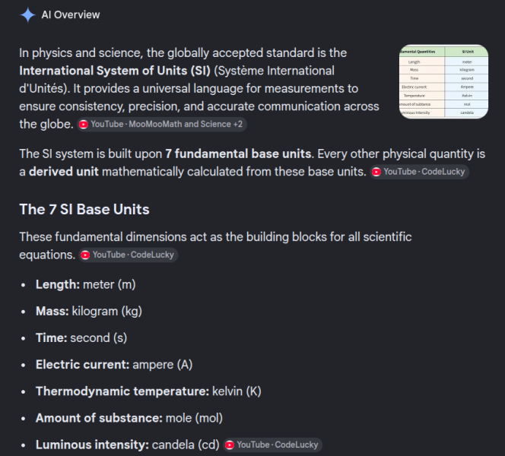Open CodeLucky source chip following 'equations.'
This screenshot has height=456, width=505.
coord(129,255)
